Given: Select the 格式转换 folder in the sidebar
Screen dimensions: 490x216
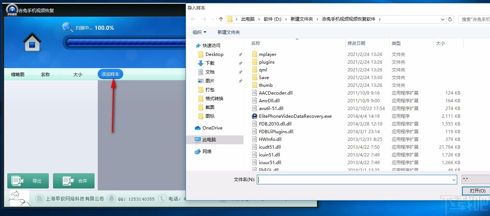Looking at the screenshot, I should click(x=214, y=98).
